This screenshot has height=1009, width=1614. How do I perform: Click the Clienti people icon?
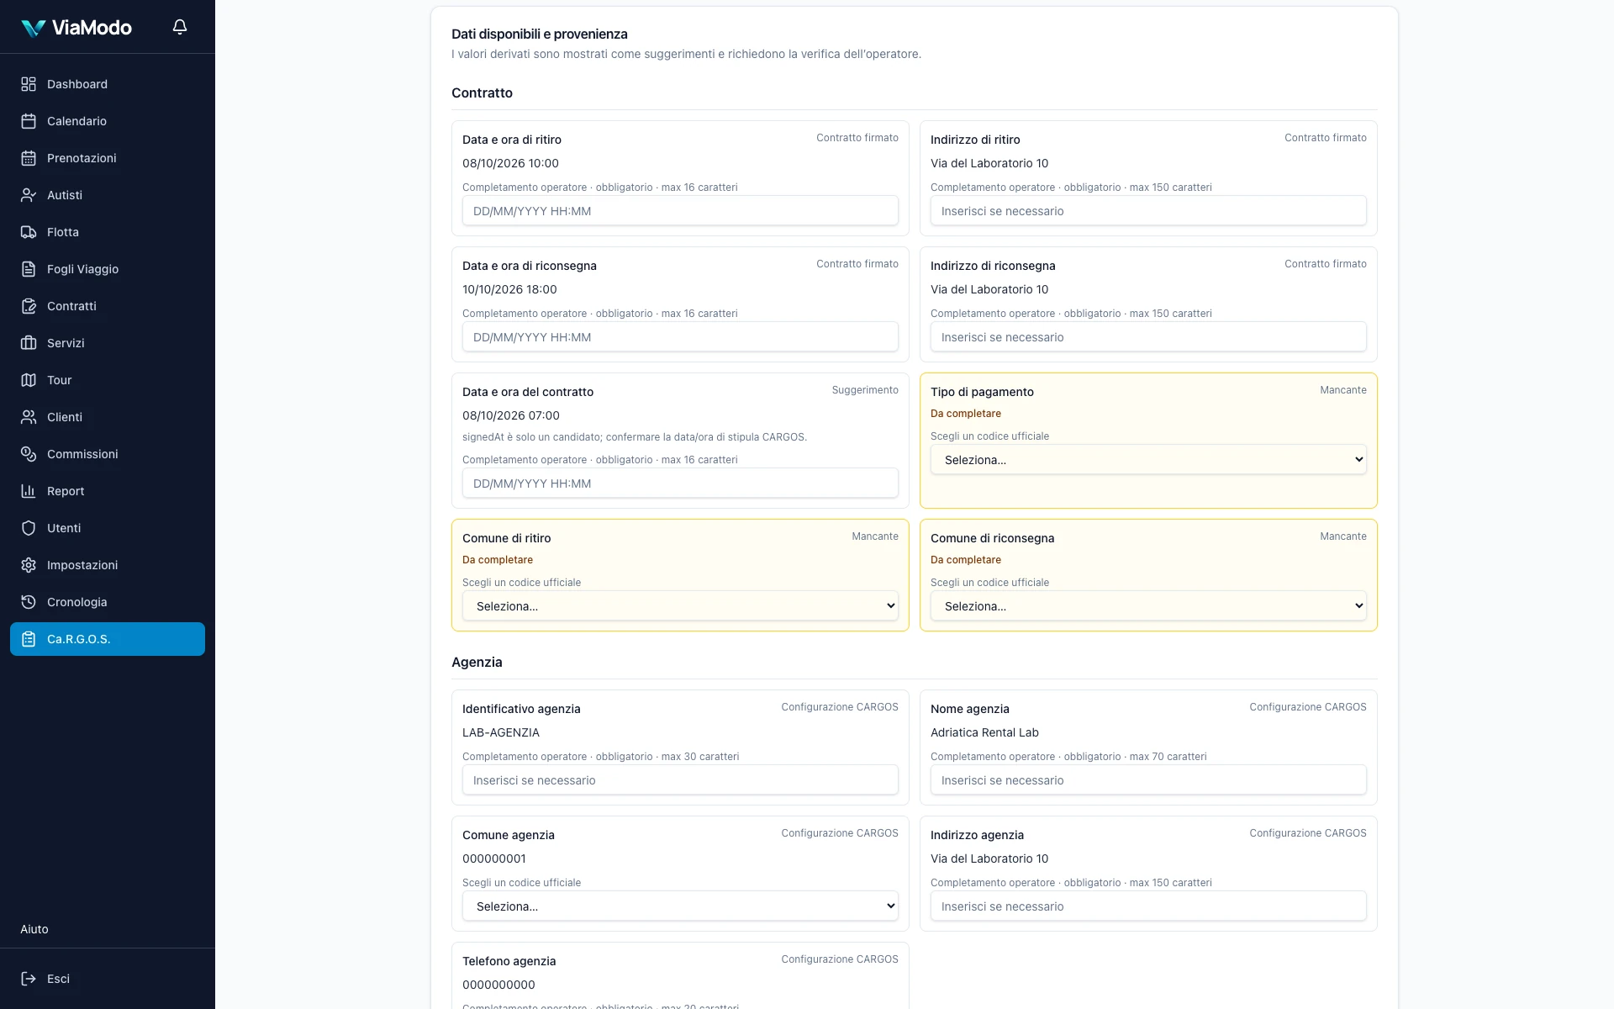point(29,417)
